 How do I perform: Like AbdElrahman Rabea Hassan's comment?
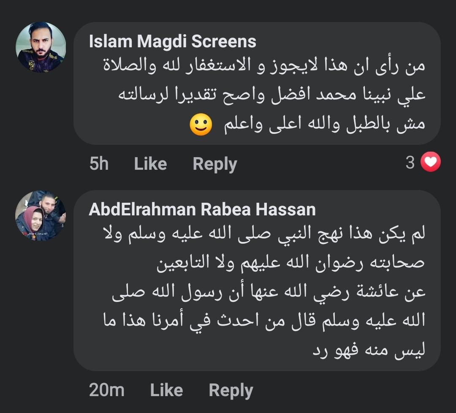tap(166, 390)
